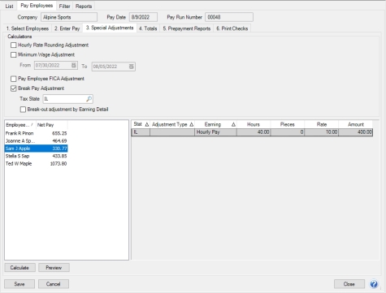The height and width of the screenshot is (293, 386).
Task: Sort grid by Stat column triangle
Action: 147,124
